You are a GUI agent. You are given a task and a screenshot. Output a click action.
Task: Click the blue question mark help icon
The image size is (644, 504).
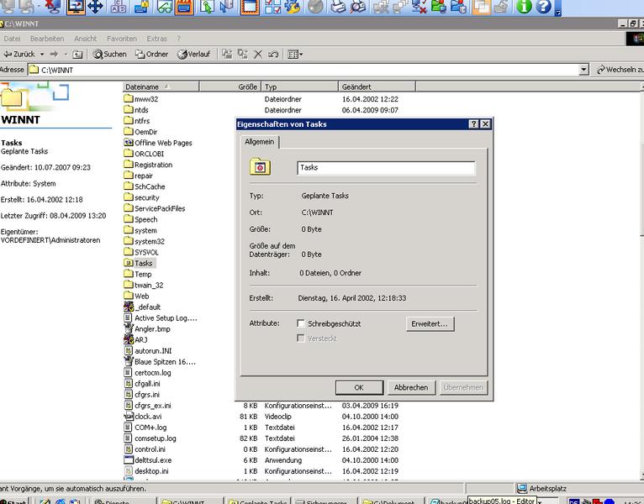click(x=543, y=7)
